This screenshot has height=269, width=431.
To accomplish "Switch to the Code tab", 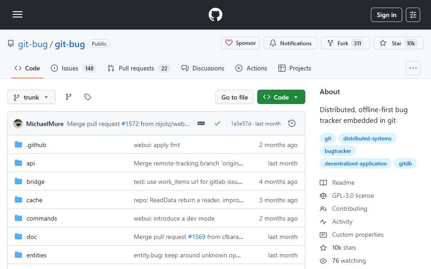I will pyautogui.click(x=27, y=68).
